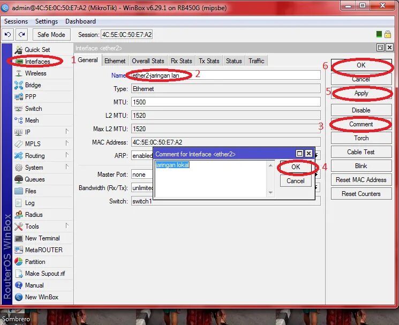Click the undo arrow toolbar button
This screenshot has height=325, width=399.
(x=7, y=34)
